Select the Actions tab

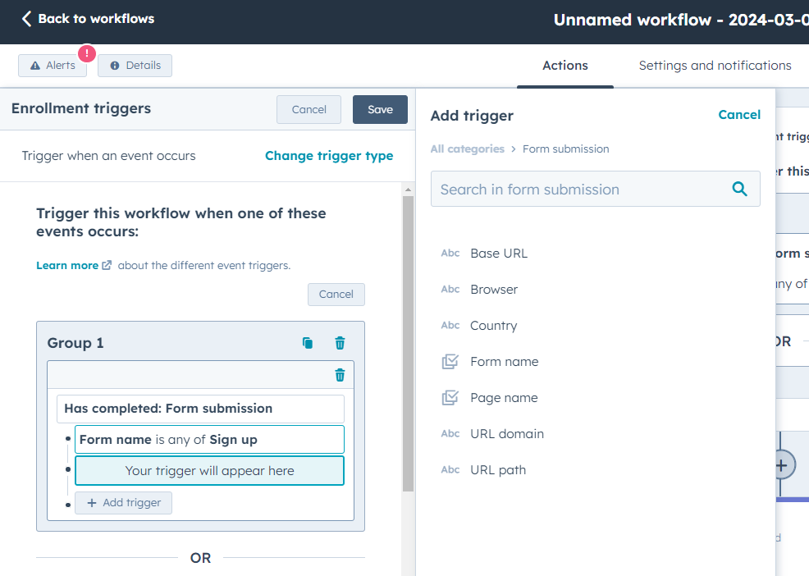pyautogui.click(x=564, y=66)
